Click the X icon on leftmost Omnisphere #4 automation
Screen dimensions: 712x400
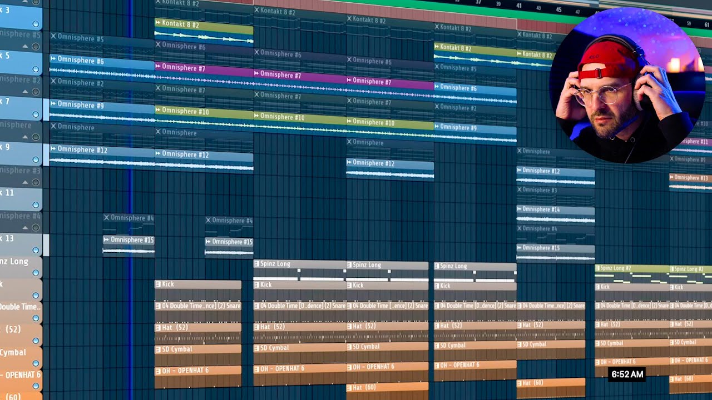click(107, 217)
